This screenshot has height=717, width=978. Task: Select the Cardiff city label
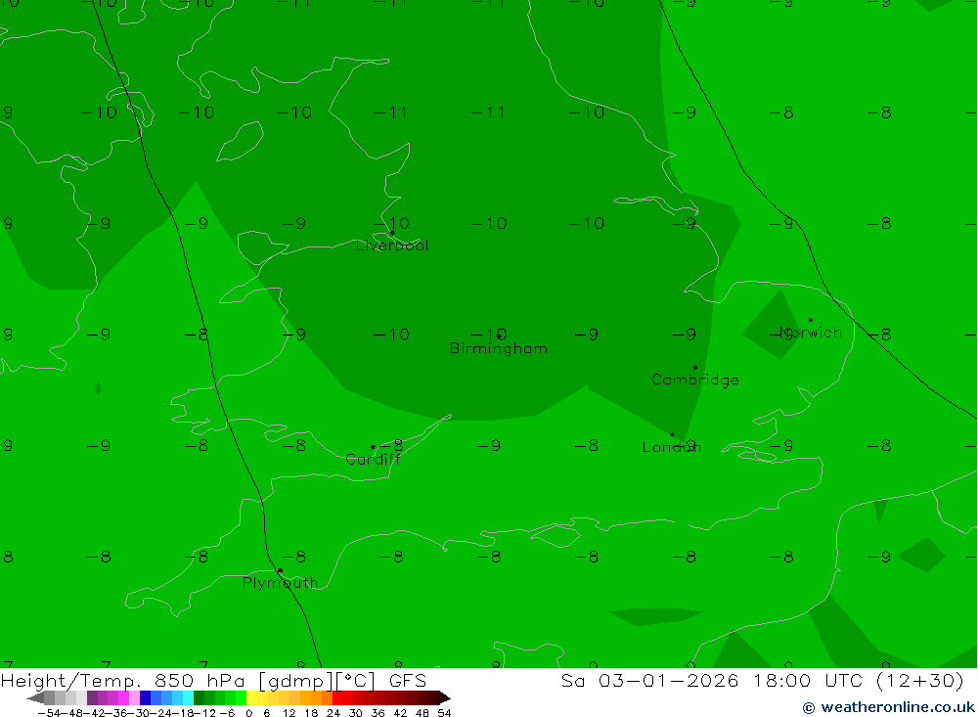pyautogui.click(x=373, y=460)
